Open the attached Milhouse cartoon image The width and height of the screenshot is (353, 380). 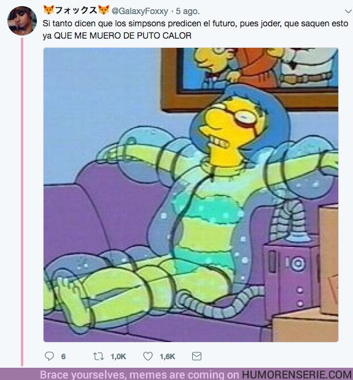[x=191, y=195]
